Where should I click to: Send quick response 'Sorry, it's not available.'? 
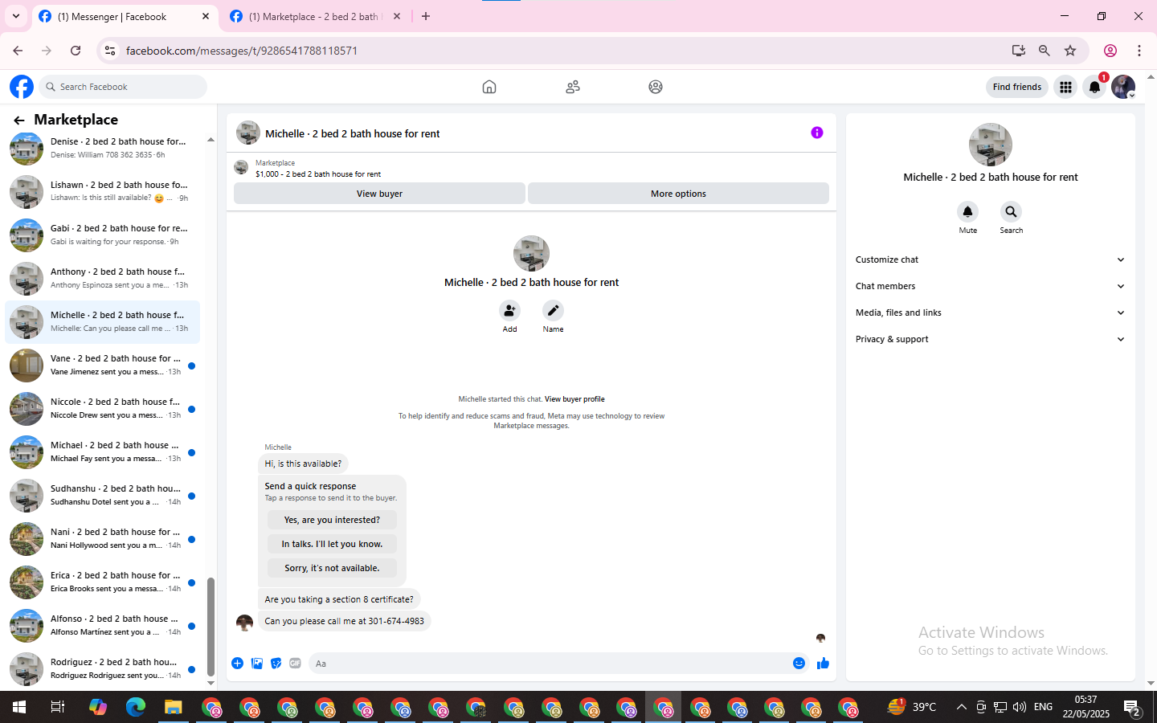pyautogui.click(x=332, y=568)
